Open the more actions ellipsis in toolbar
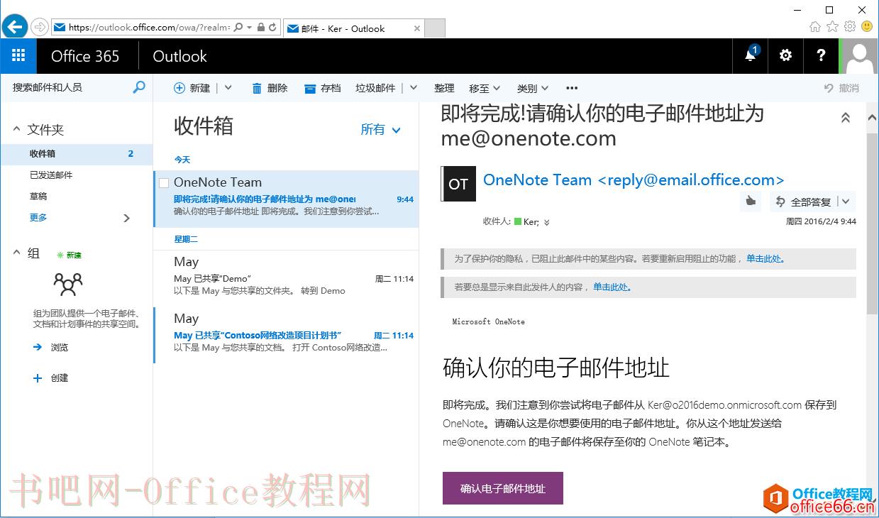 tap(572, 88)
